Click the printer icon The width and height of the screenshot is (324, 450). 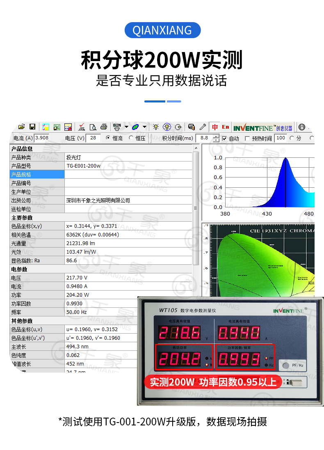[x=104, y=127]
